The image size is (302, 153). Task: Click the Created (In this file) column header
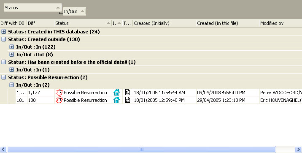[x=227, y=23]
